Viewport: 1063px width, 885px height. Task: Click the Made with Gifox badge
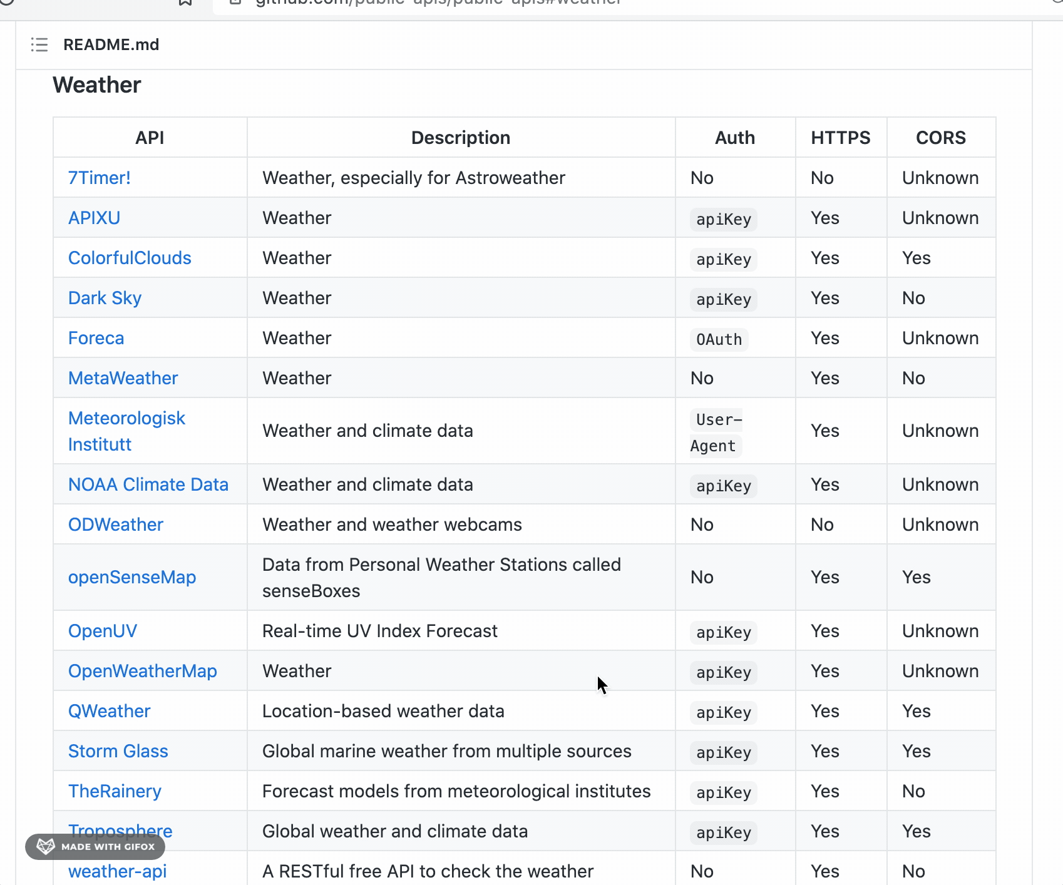click(95, 846)
